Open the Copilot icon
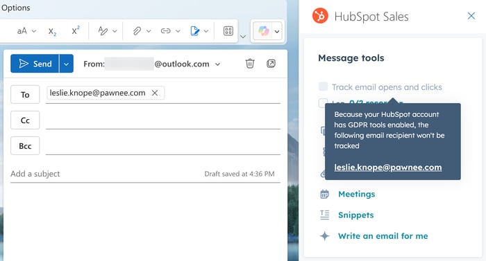This screenshot has height=261, width=486. point(263,31)
